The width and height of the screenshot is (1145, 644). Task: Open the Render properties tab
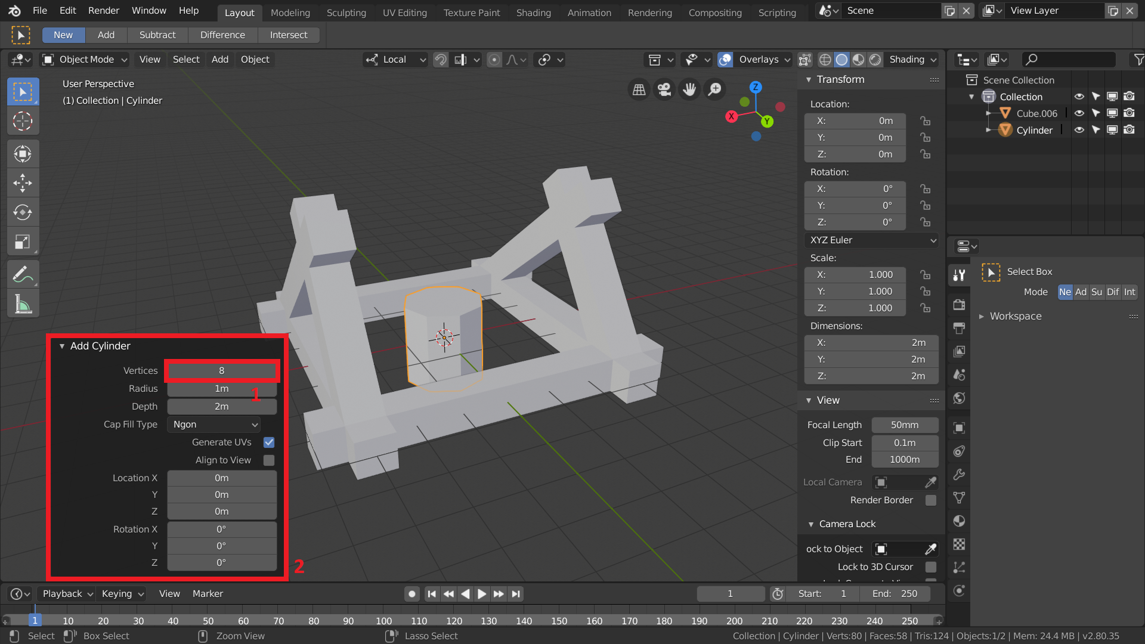tap(959, 305)
